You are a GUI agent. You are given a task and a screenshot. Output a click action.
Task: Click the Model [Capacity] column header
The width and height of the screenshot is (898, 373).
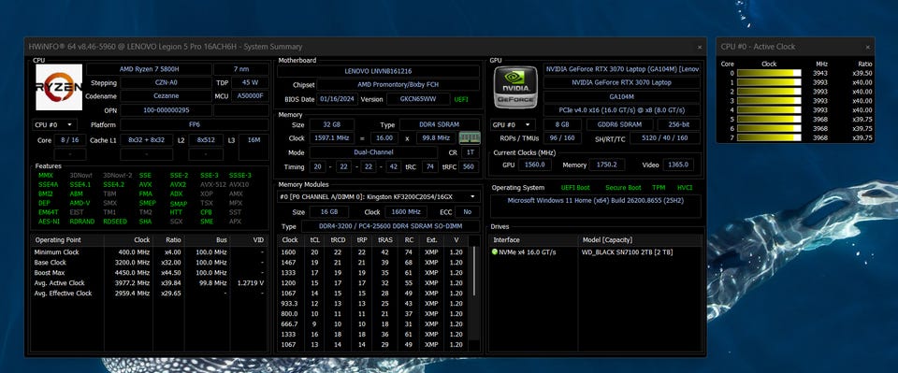pyautogui.click(x=641, y=240)
